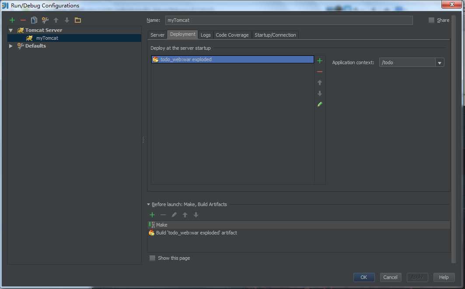Image resolution: width=465 pixels, height=289 pixels.
Task: Select myTomcat configuration in tree
Action: (x=74, y=38)
